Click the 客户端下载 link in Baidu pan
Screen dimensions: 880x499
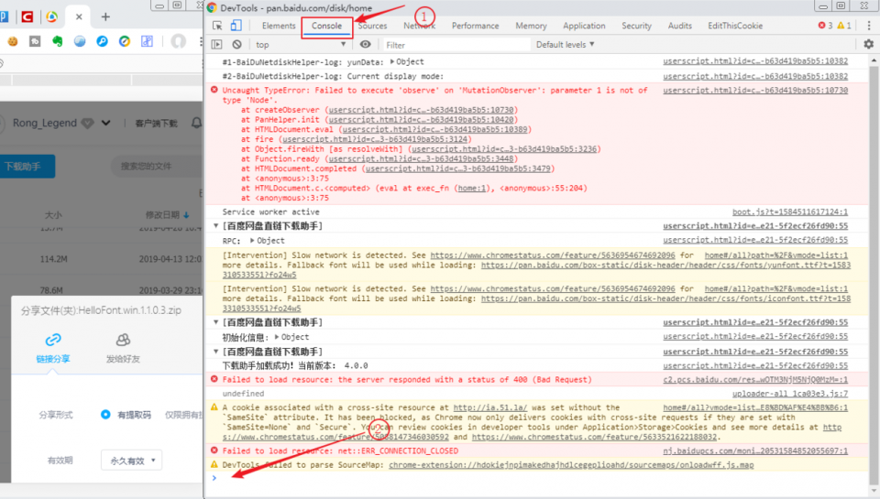point(156,124)
